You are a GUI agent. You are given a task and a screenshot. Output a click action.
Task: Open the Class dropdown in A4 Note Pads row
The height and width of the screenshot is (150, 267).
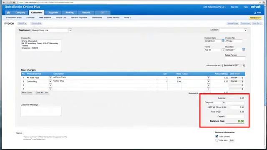tap(209, 78)
